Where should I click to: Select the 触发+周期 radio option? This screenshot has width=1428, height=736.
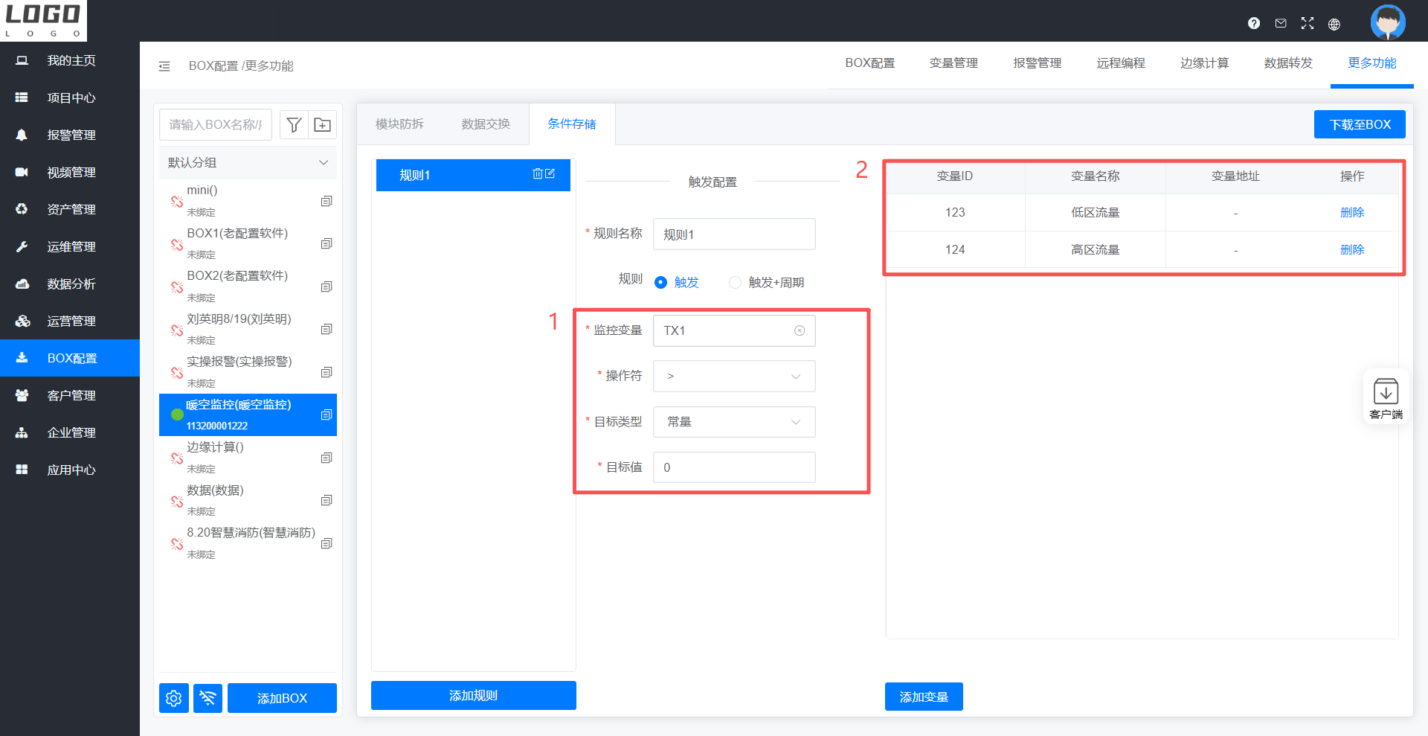click(x=735, y=283)
